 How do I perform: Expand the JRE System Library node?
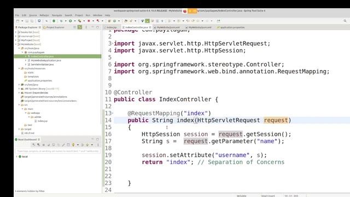(19, 89)
